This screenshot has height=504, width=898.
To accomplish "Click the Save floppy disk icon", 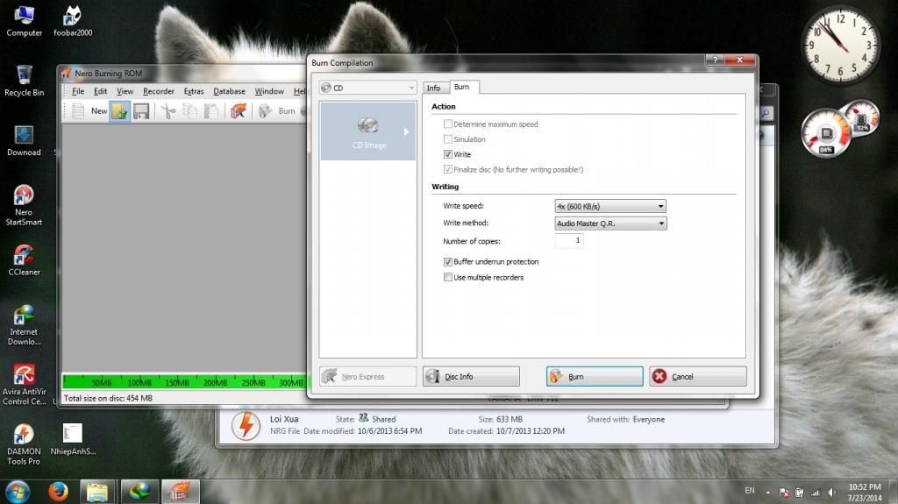I will point(141,111).
